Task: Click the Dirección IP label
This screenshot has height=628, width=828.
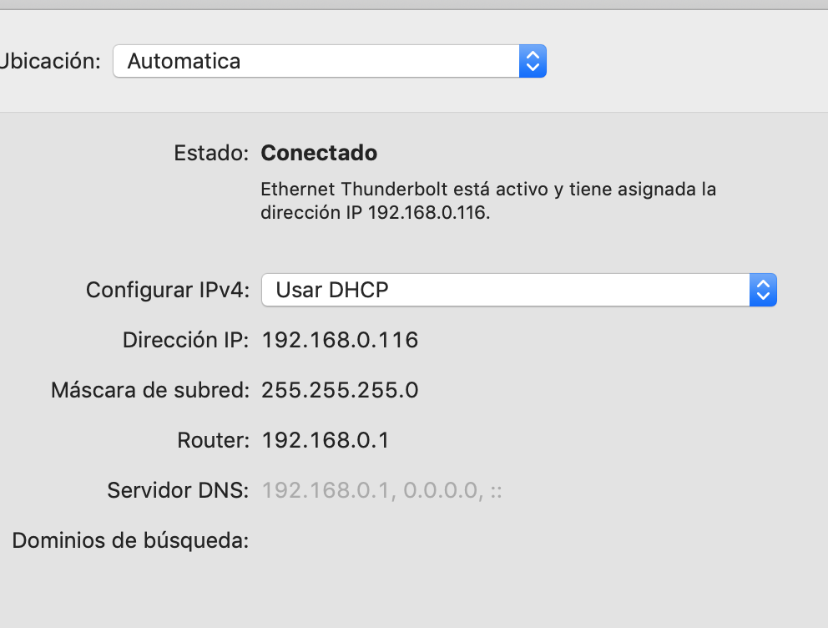Action: click(x=185, y=340)
